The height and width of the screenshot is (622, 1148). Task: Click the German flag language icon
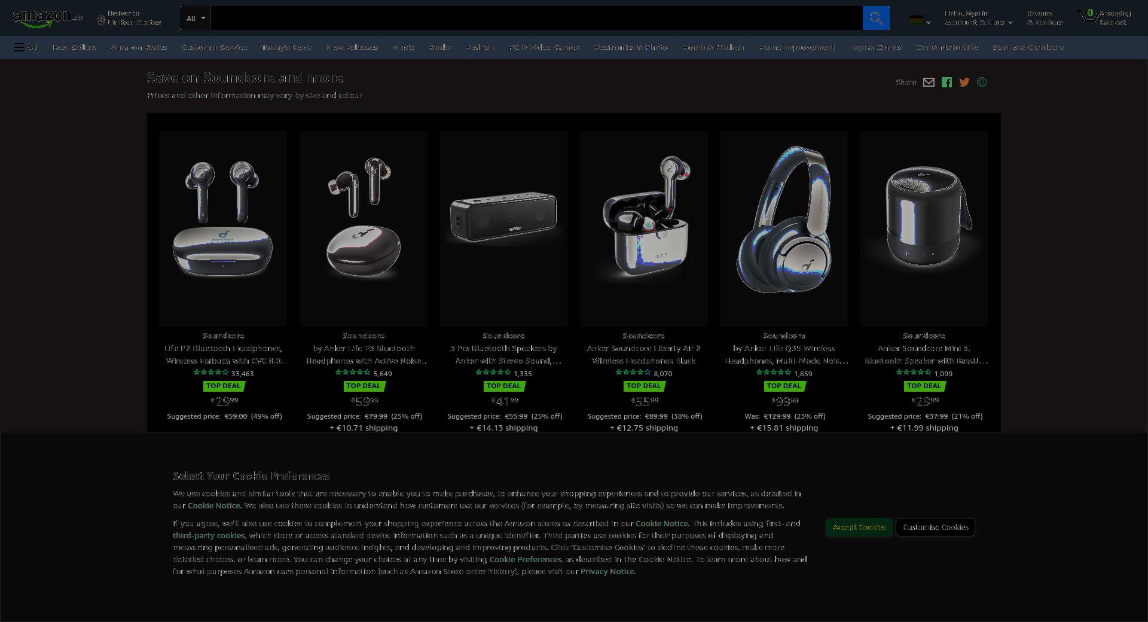[915, 21]
